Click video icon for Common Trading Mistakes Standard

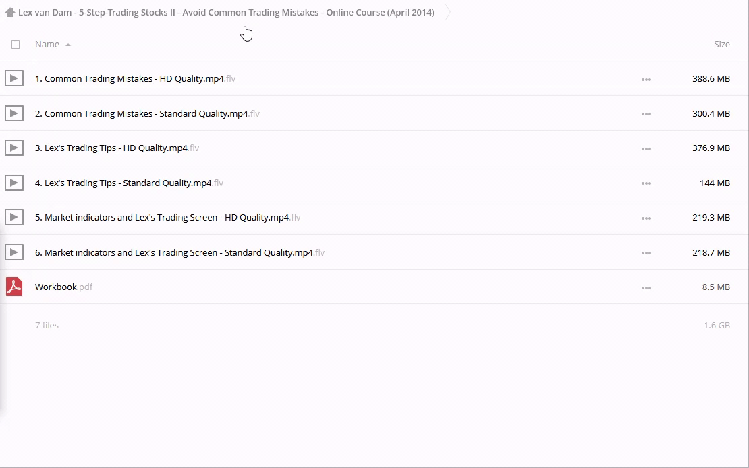click(x=14, y=113)
